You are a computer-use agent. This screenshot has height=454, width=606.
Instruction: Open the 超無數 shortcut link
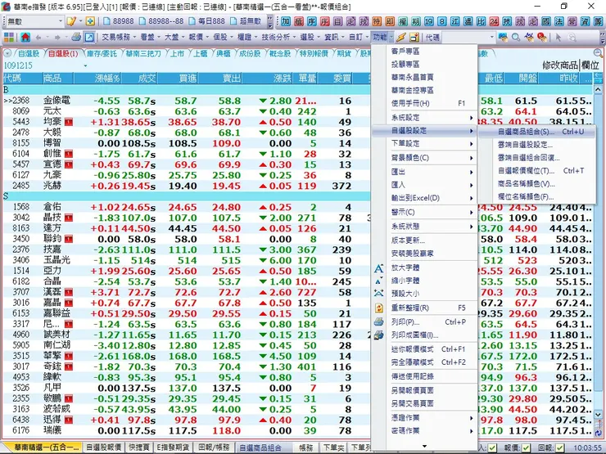pyautogui.click(x=246, y=21)
